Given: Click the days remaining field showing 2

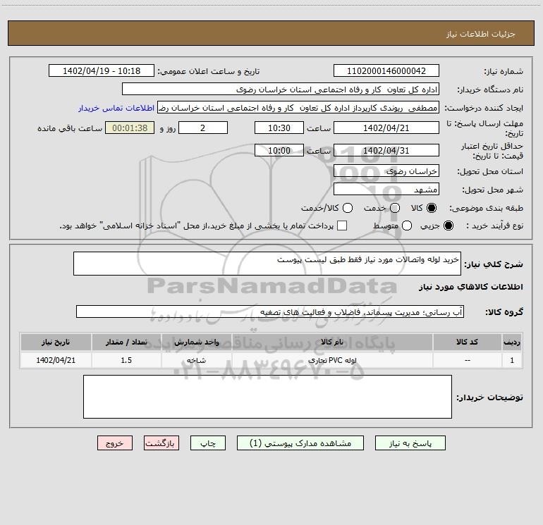Looking at the screenshot, I should (x=203, y=128).
